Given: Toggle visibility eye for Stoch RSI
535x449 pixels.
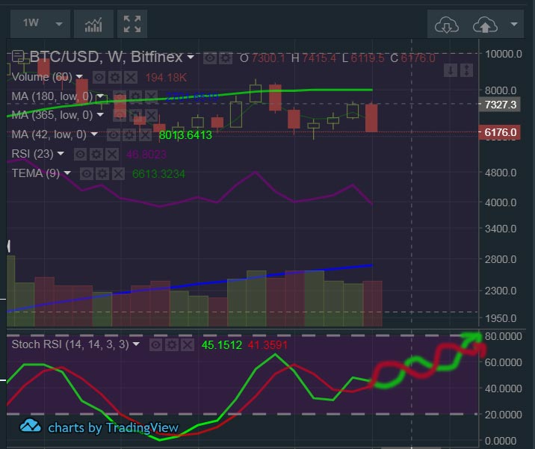Looking at the screenshot, I should (x=155, y=345).
